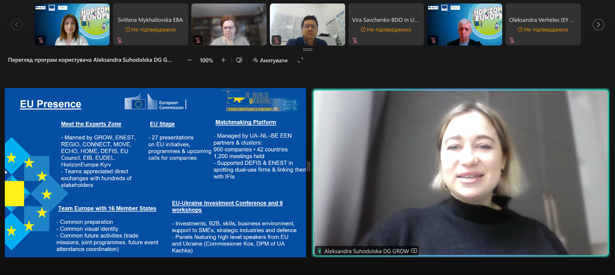615x275 pixels.
Task: Show previous participants with left arrow
Action: coord(17,25)
